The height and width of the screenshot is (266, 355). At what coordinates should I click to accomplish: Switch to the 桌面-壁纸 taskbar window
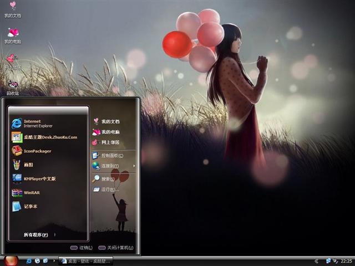click(x=86, y=260)
